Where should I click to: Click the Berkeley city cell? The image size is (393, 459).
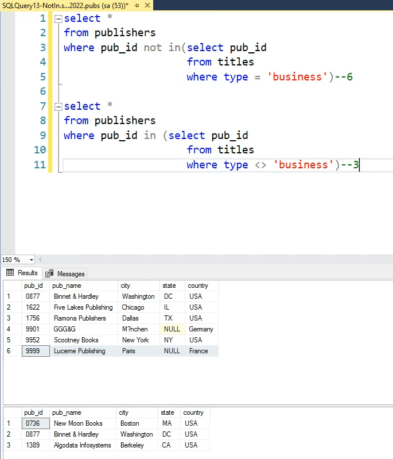[137, 445]
